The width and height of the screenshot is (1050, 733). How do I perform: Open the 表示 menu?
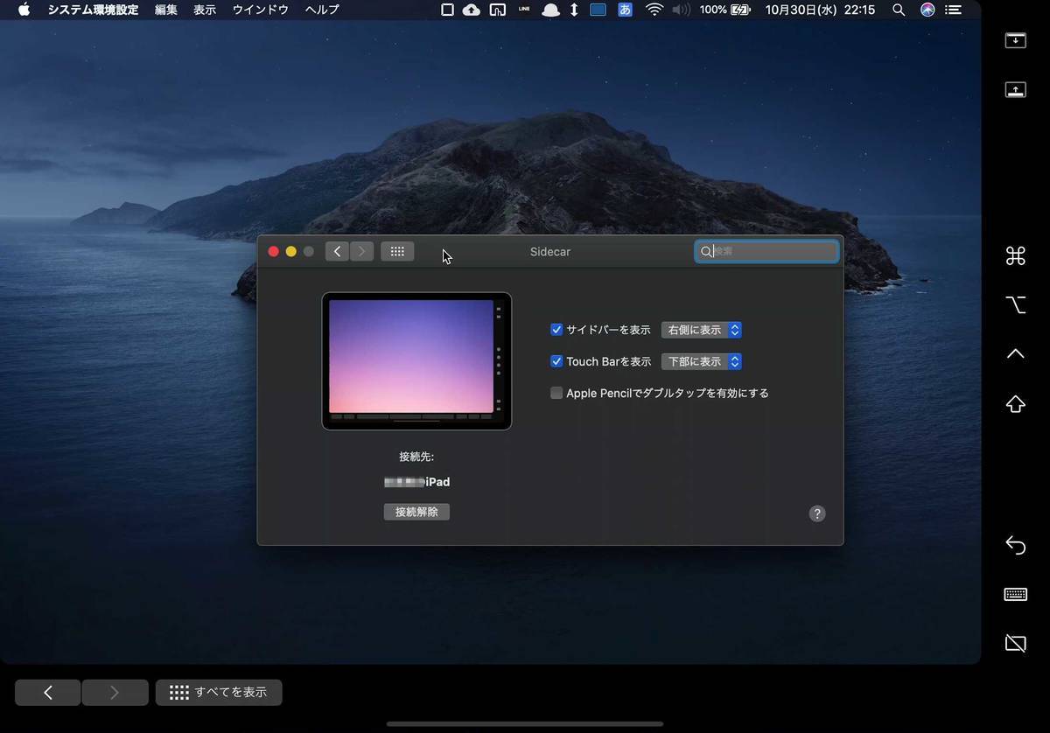[x=205, y=10]
